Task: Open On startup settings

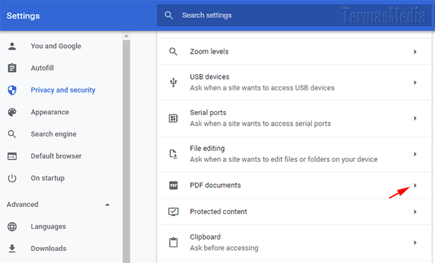Action: pyautogui.click(x=48, y=178)
